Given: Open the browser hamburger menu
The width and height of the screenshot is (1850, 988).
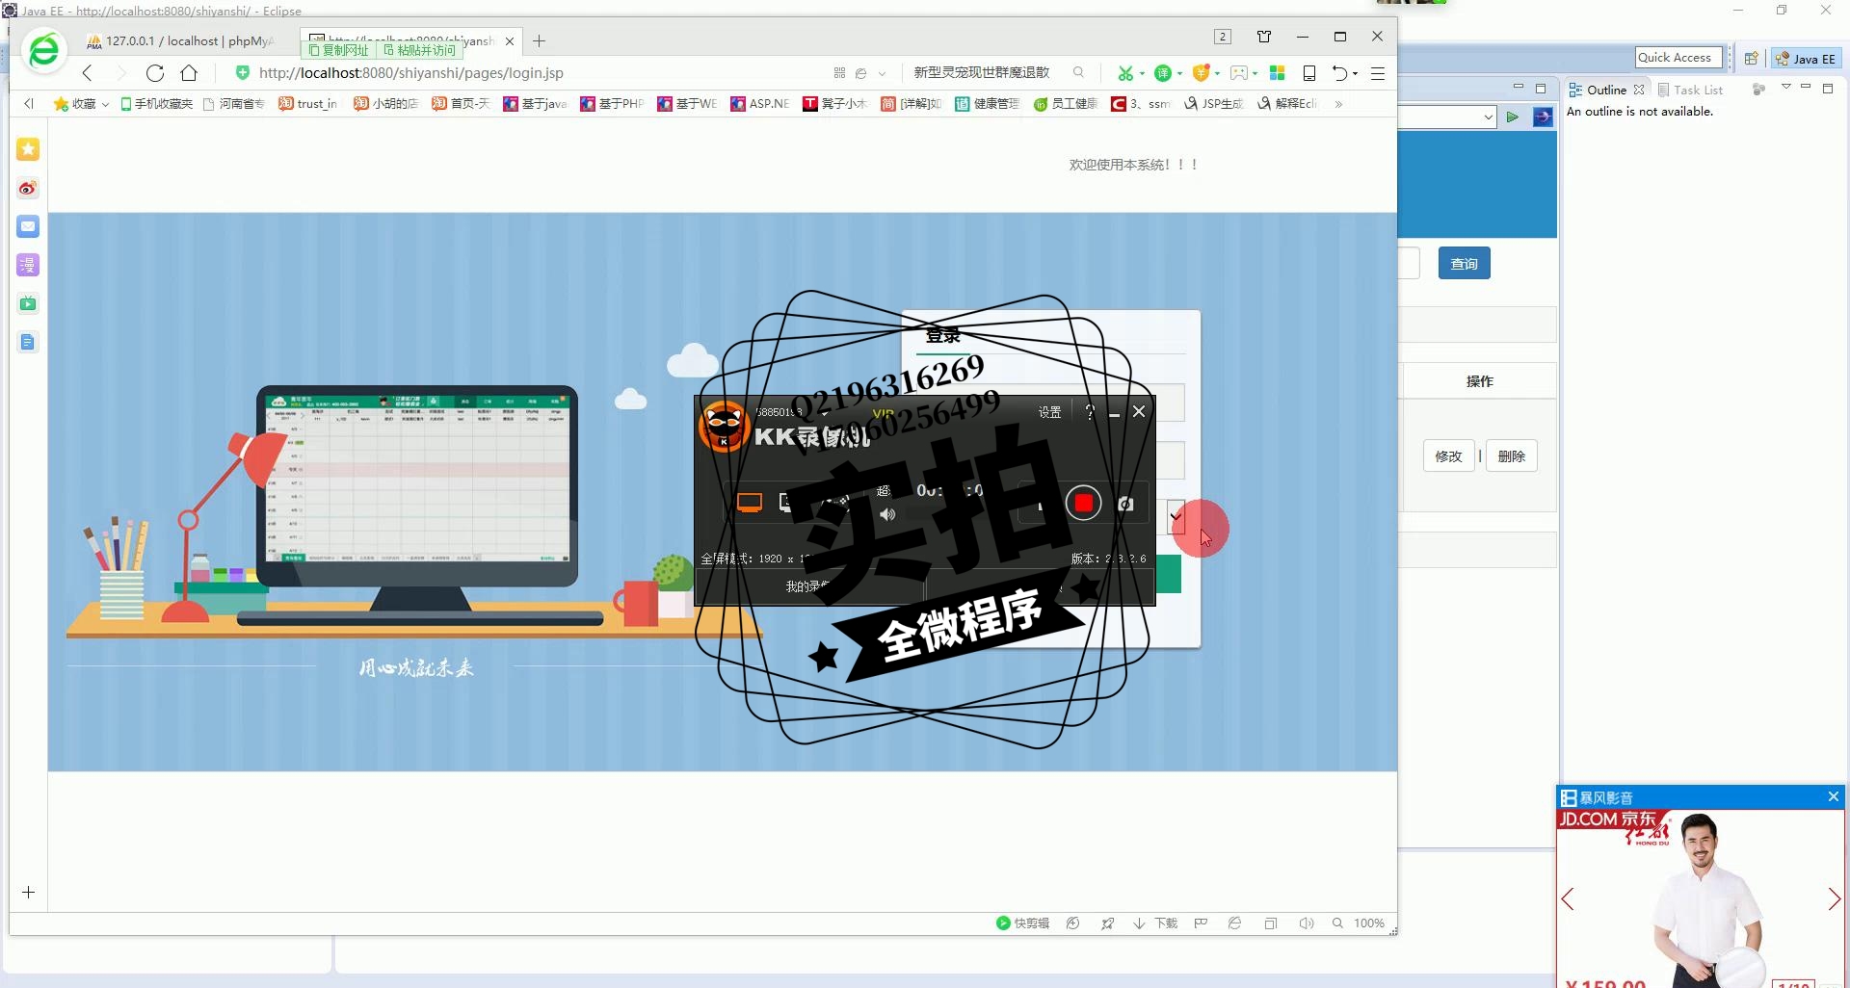Looking at the screenshot, I should click(x=1378, y=73).
